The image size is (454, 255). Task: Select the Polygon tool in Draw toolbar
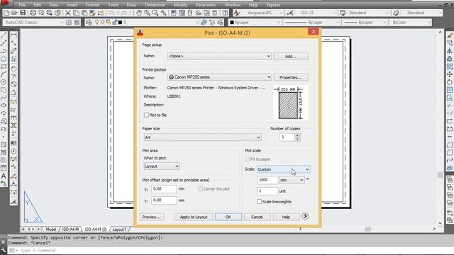[x=4, y=59]
